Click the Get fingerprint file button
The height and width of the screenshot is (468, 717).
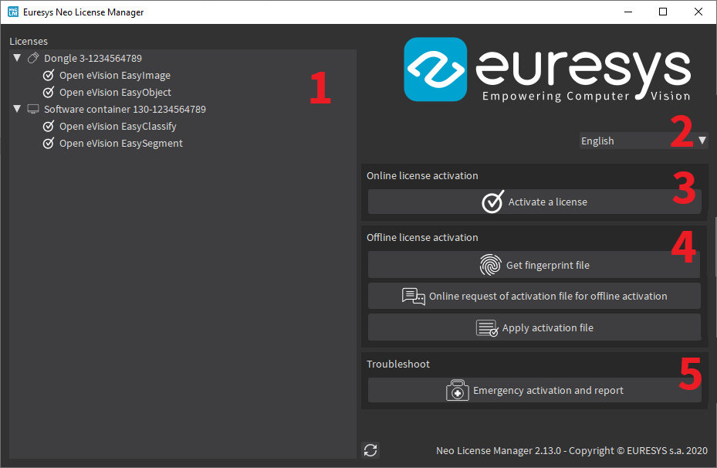click(533, 265)
